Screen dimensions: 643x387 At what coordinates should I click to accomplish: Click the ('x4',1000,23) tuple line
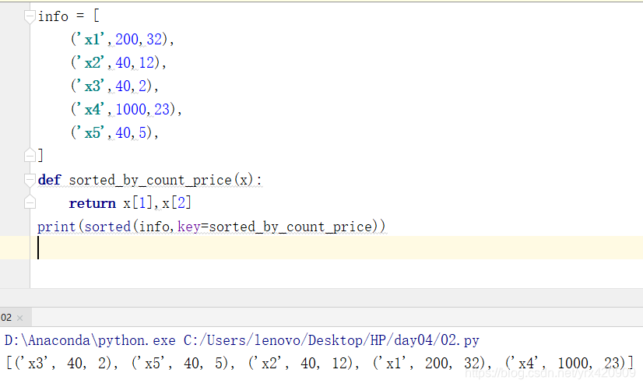(126, 110)
